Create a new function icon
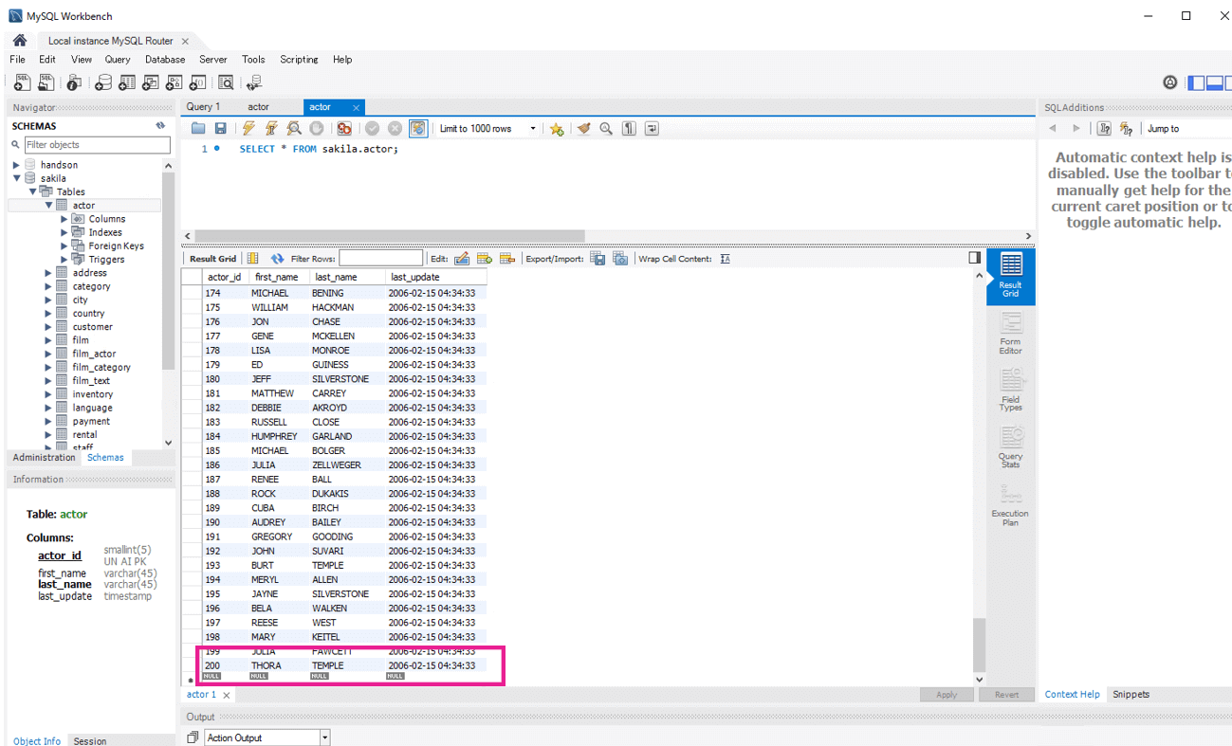 [x=197, y=83]
